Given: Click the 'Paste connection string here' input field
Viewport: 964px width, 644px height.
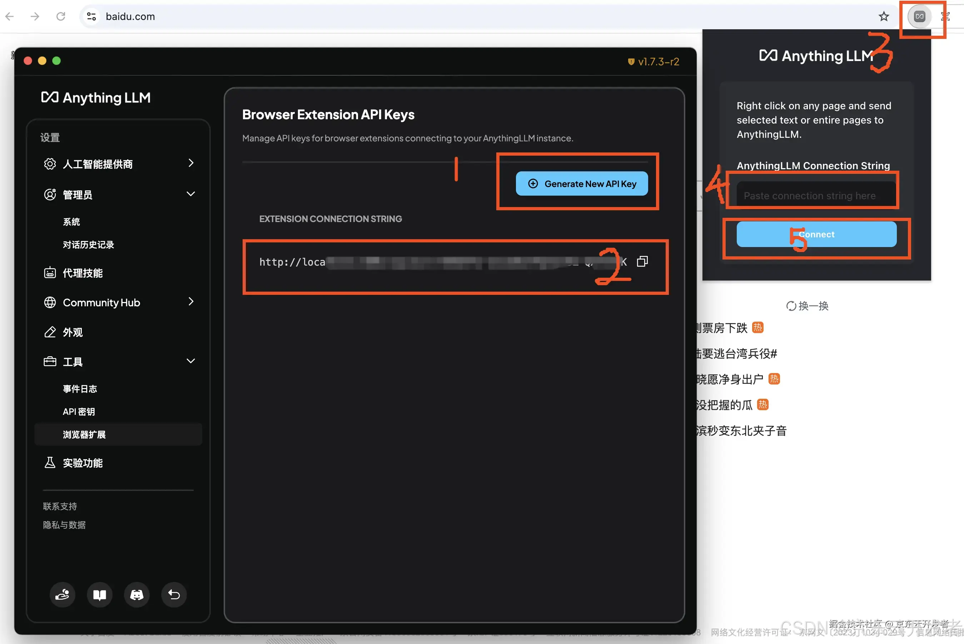Looking at the screenshot, I should click(816, 196).
